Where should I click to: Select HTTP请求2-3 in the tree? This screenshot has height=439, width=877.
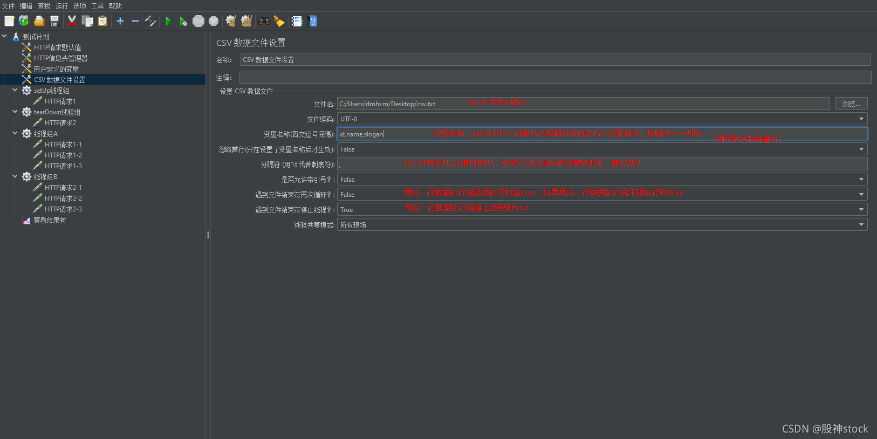(x=63, y=209)
